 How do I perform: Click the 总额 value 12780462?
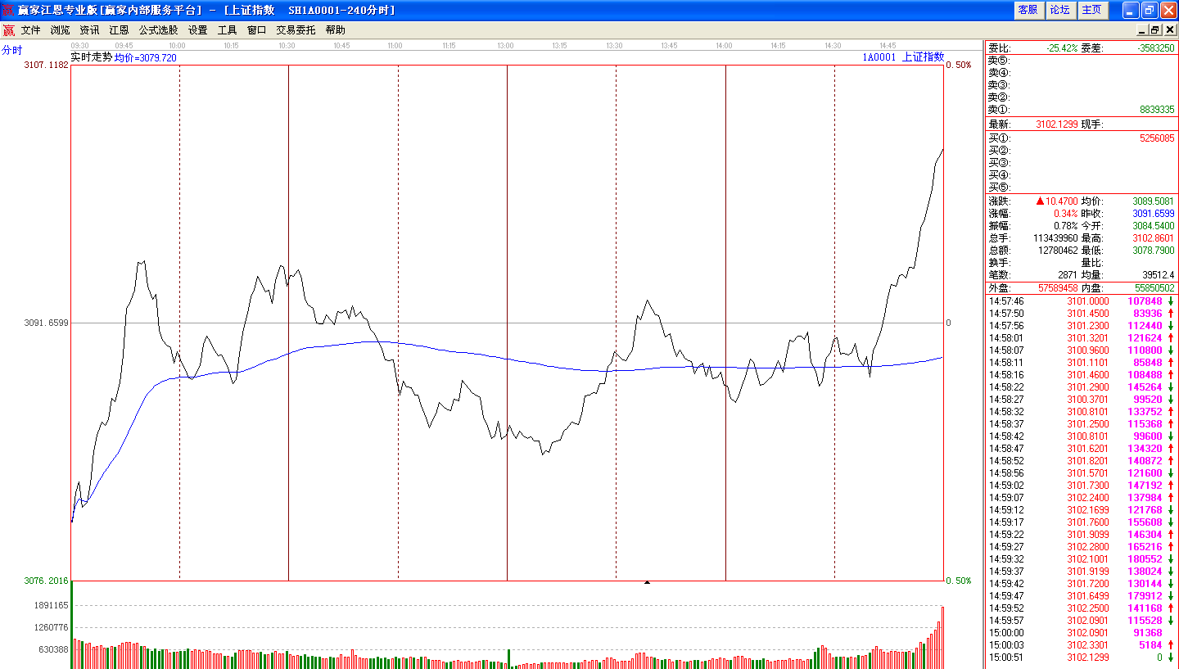pyautogui.click(x=1059, y=250)
